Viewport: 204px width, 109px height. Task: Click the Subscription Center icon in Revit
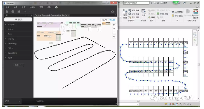tap(155, 3)
